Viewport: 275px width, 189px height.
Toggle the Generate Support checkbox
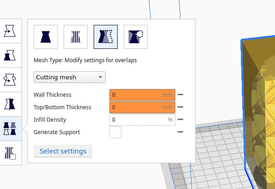tap(115, 132)
